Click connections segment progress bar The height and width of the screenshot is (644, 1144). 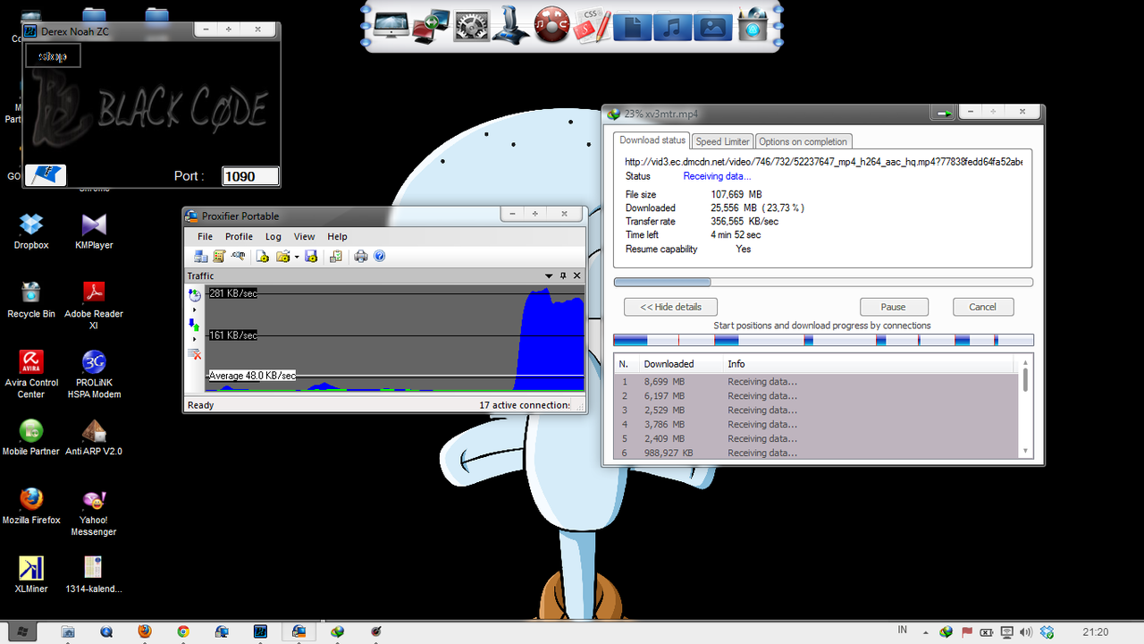click(823, 340)
